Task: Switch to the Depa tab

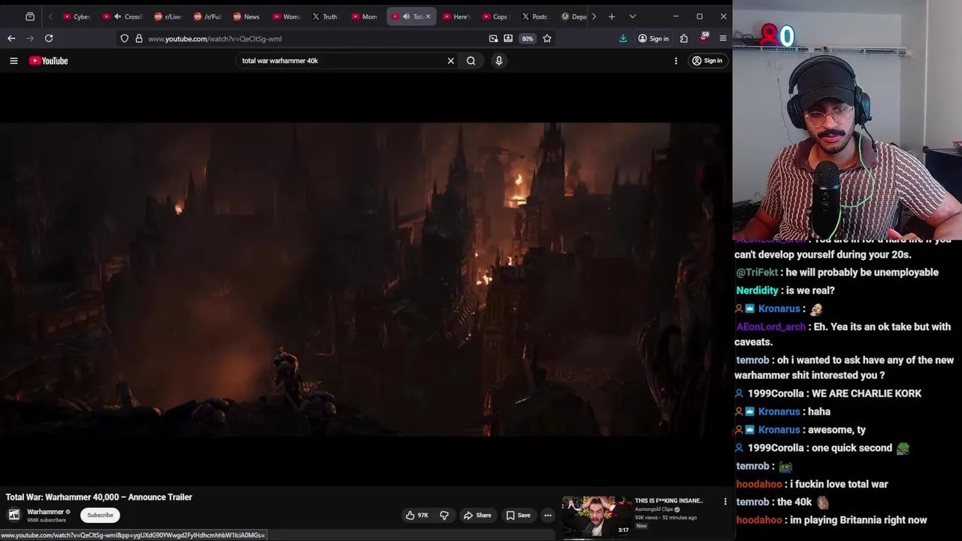Action: pos(574,17)
